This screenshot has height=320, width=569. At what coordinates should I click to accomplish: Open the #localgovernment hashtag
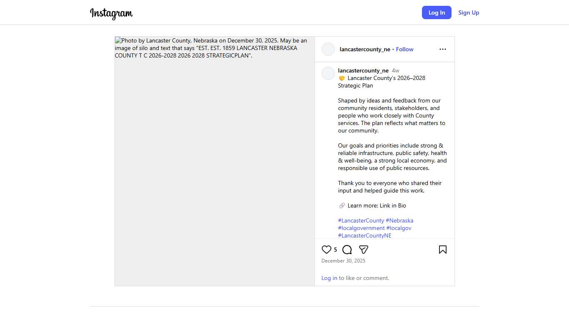click(361, 228)
